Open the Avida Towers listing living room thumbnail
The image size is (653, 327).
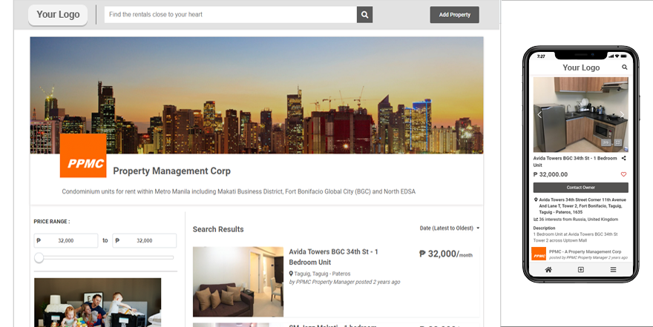tap(237, 282)
